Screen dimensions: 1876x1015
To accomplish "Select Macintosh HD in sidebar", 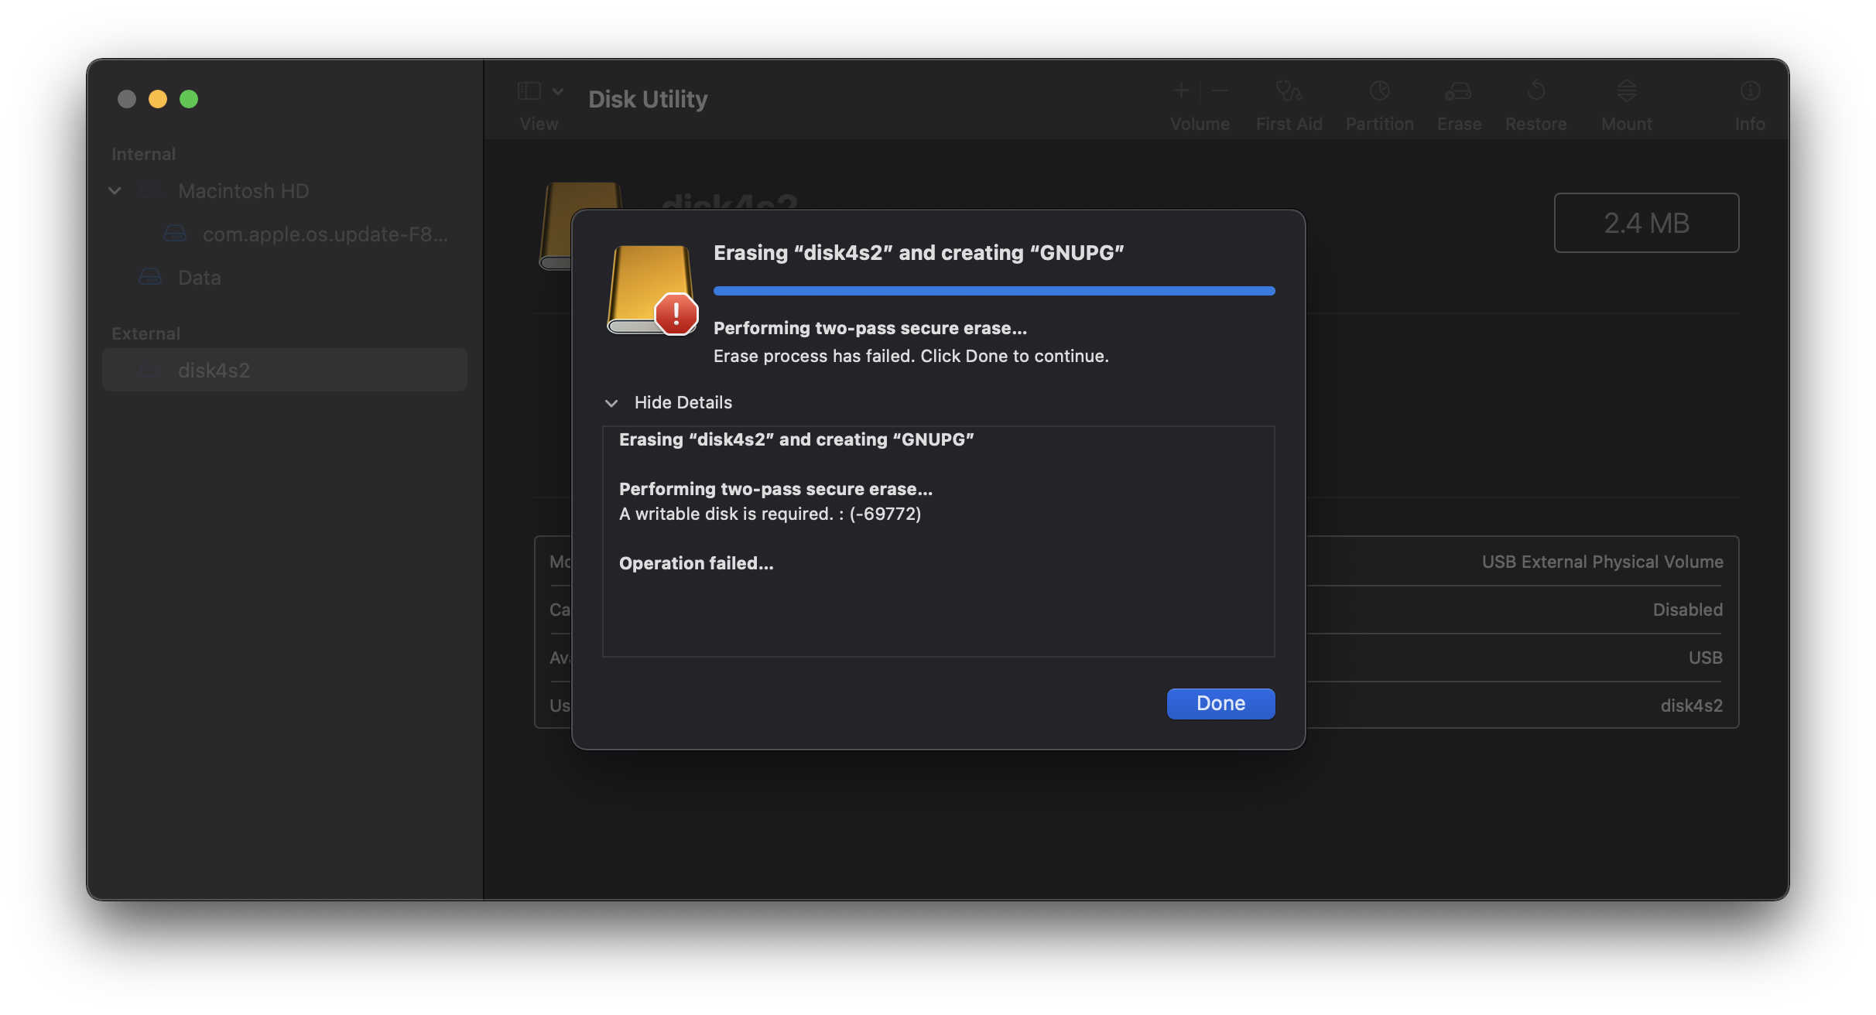I will pos(243,190).
